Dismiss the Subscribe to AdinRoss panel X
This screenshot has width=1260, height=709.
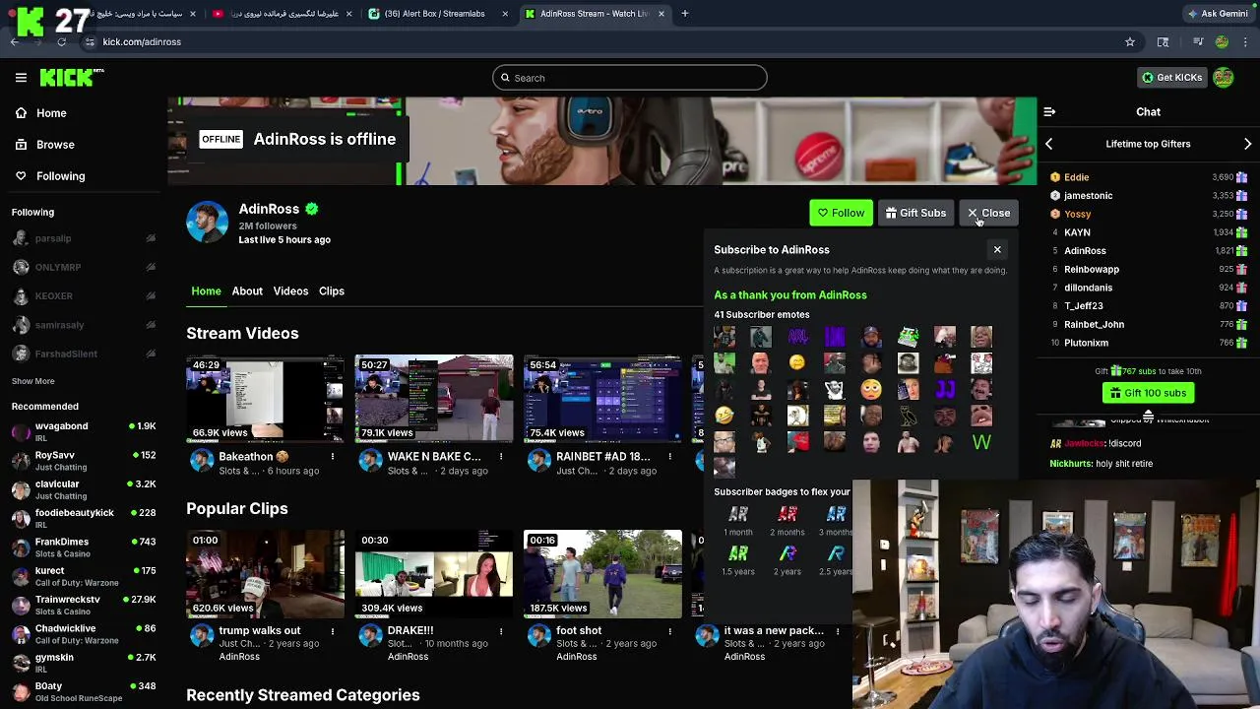[x=997, y=250]
